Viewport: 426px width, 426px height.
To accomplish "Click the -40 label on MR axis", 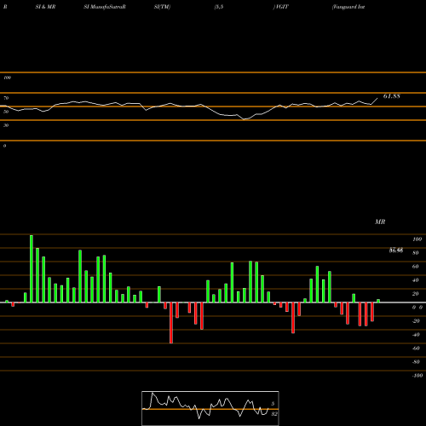I will pyautogui.click(x=416, y=335).
